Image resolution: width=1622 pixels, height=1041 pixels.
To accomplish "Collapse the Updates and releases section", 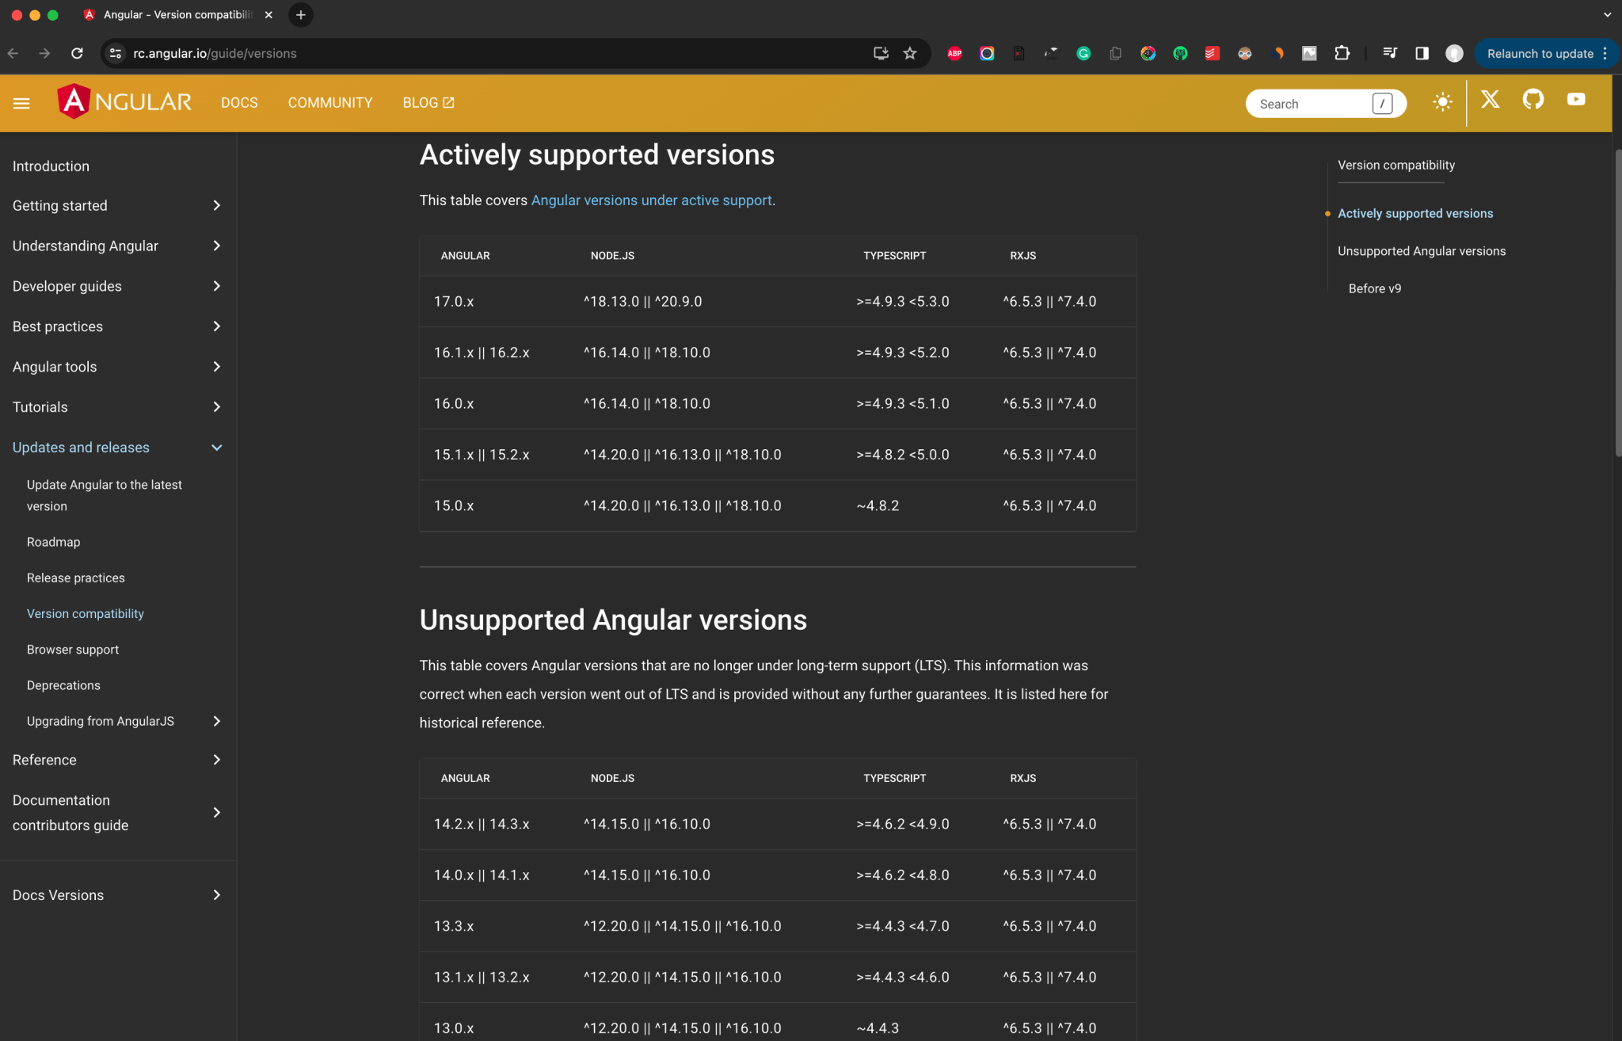I will click(216, 448).
